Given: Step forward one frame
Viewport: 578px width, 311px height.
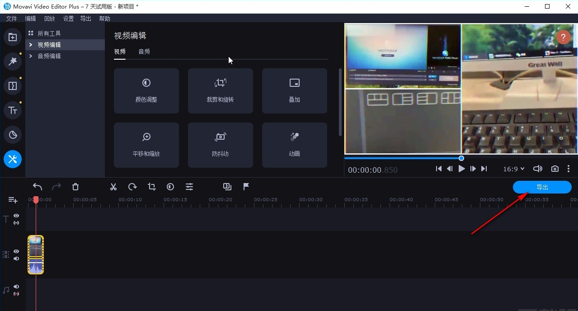Looking at the screenshot, I should tap(473, 169).
